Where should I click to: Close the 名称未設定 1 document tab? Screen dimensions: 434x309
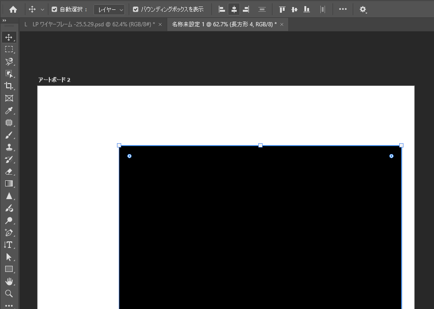tap(282, 24)
